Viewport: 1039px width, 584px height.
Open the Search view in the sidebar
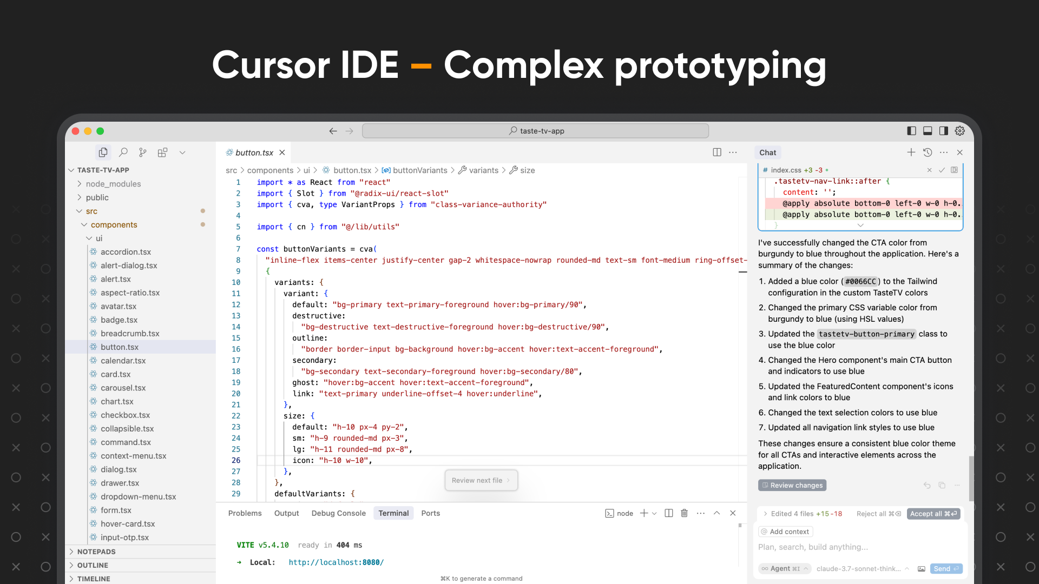coord(123,152)
